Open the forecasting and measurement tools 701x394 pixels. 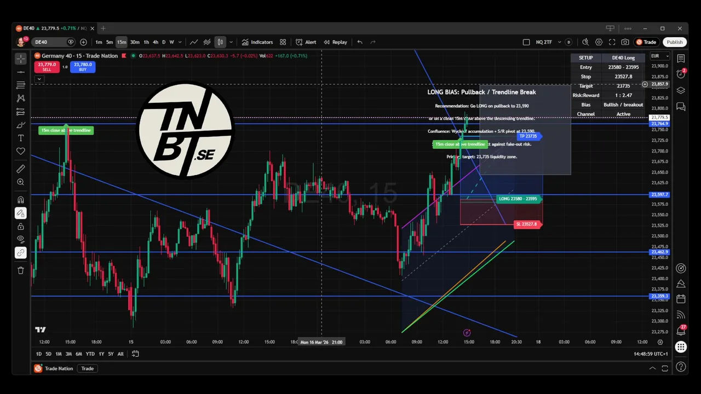(x=21, y=112)
